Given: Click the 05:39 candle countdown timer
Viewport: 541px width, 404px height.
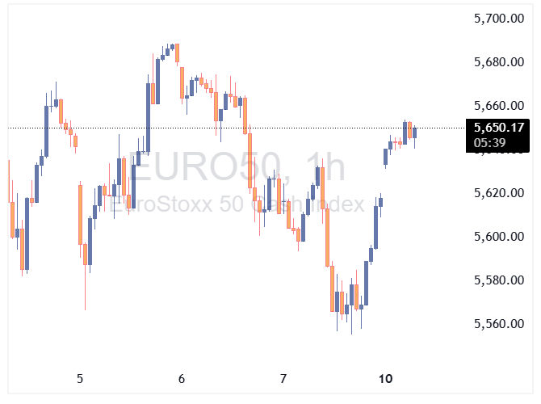Looking at the screenshot, I should pyautogui.click(x=491, y=142).
